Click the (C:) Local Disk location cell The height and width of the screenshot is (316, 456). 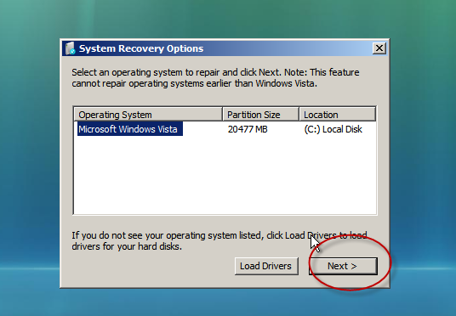pos(333,129)
